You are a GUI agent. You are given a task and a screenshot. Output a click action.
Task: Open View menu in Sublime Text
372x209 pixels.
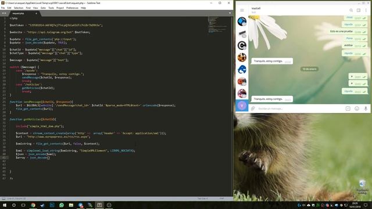click(35, 8)
